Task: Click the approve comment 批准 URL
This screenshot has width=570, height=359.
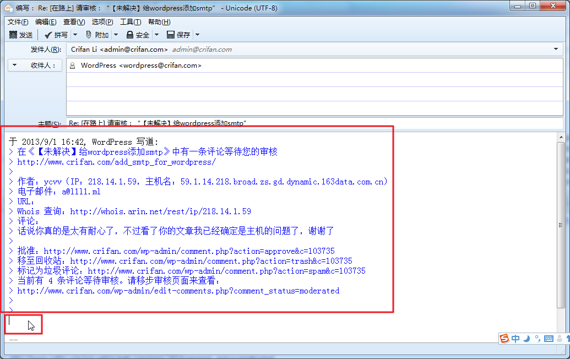Action: (189, 251)
